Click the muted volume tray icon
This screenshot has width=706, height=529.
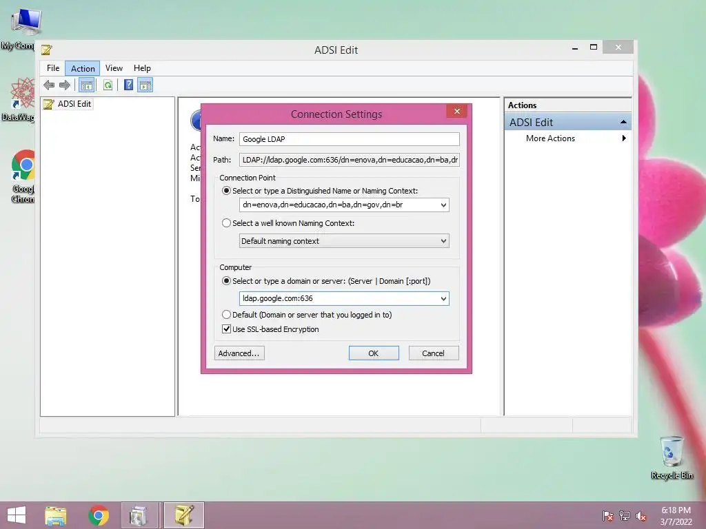(x=641, y=515)
